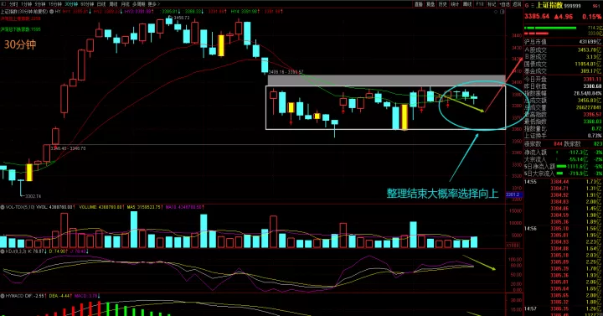The height and width of the screenshot is (316, 603).
Task: Expand the 更多 more periods menu
Action: [153, 4]
